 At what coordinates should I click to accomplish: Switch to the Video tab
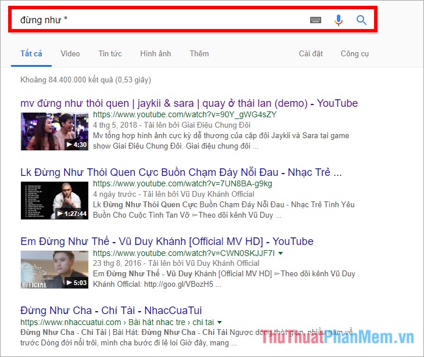70,53
